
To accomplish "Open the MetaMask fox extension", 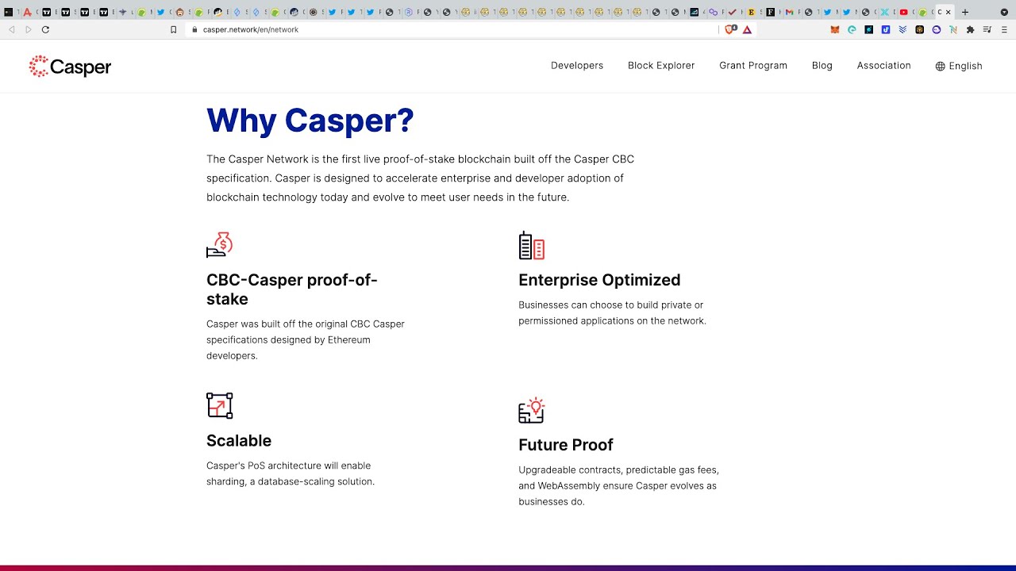I will tap(834, 29).
